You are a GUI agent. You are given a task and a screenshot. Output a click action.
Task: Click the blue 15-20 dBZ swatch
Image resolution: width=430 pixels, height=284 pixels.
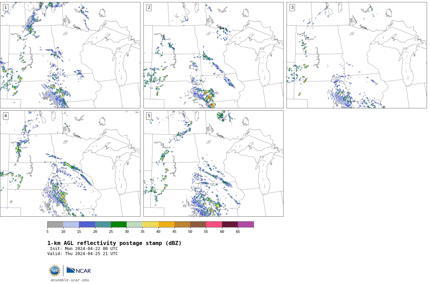(87, 224)
